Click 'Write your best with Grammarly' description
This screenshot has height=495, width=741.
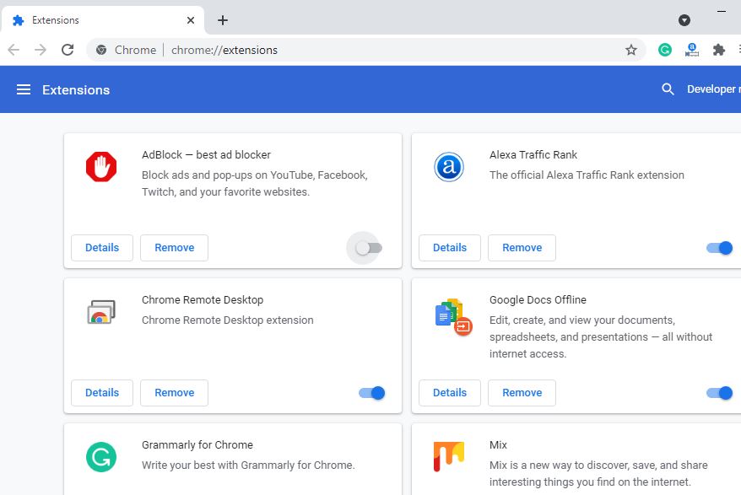coord(248,465)
